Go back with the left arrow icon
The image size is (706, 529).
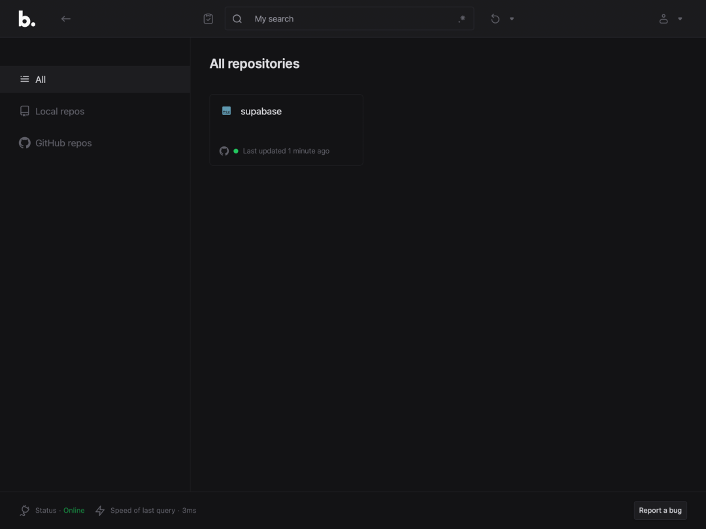tap(66, 19)
